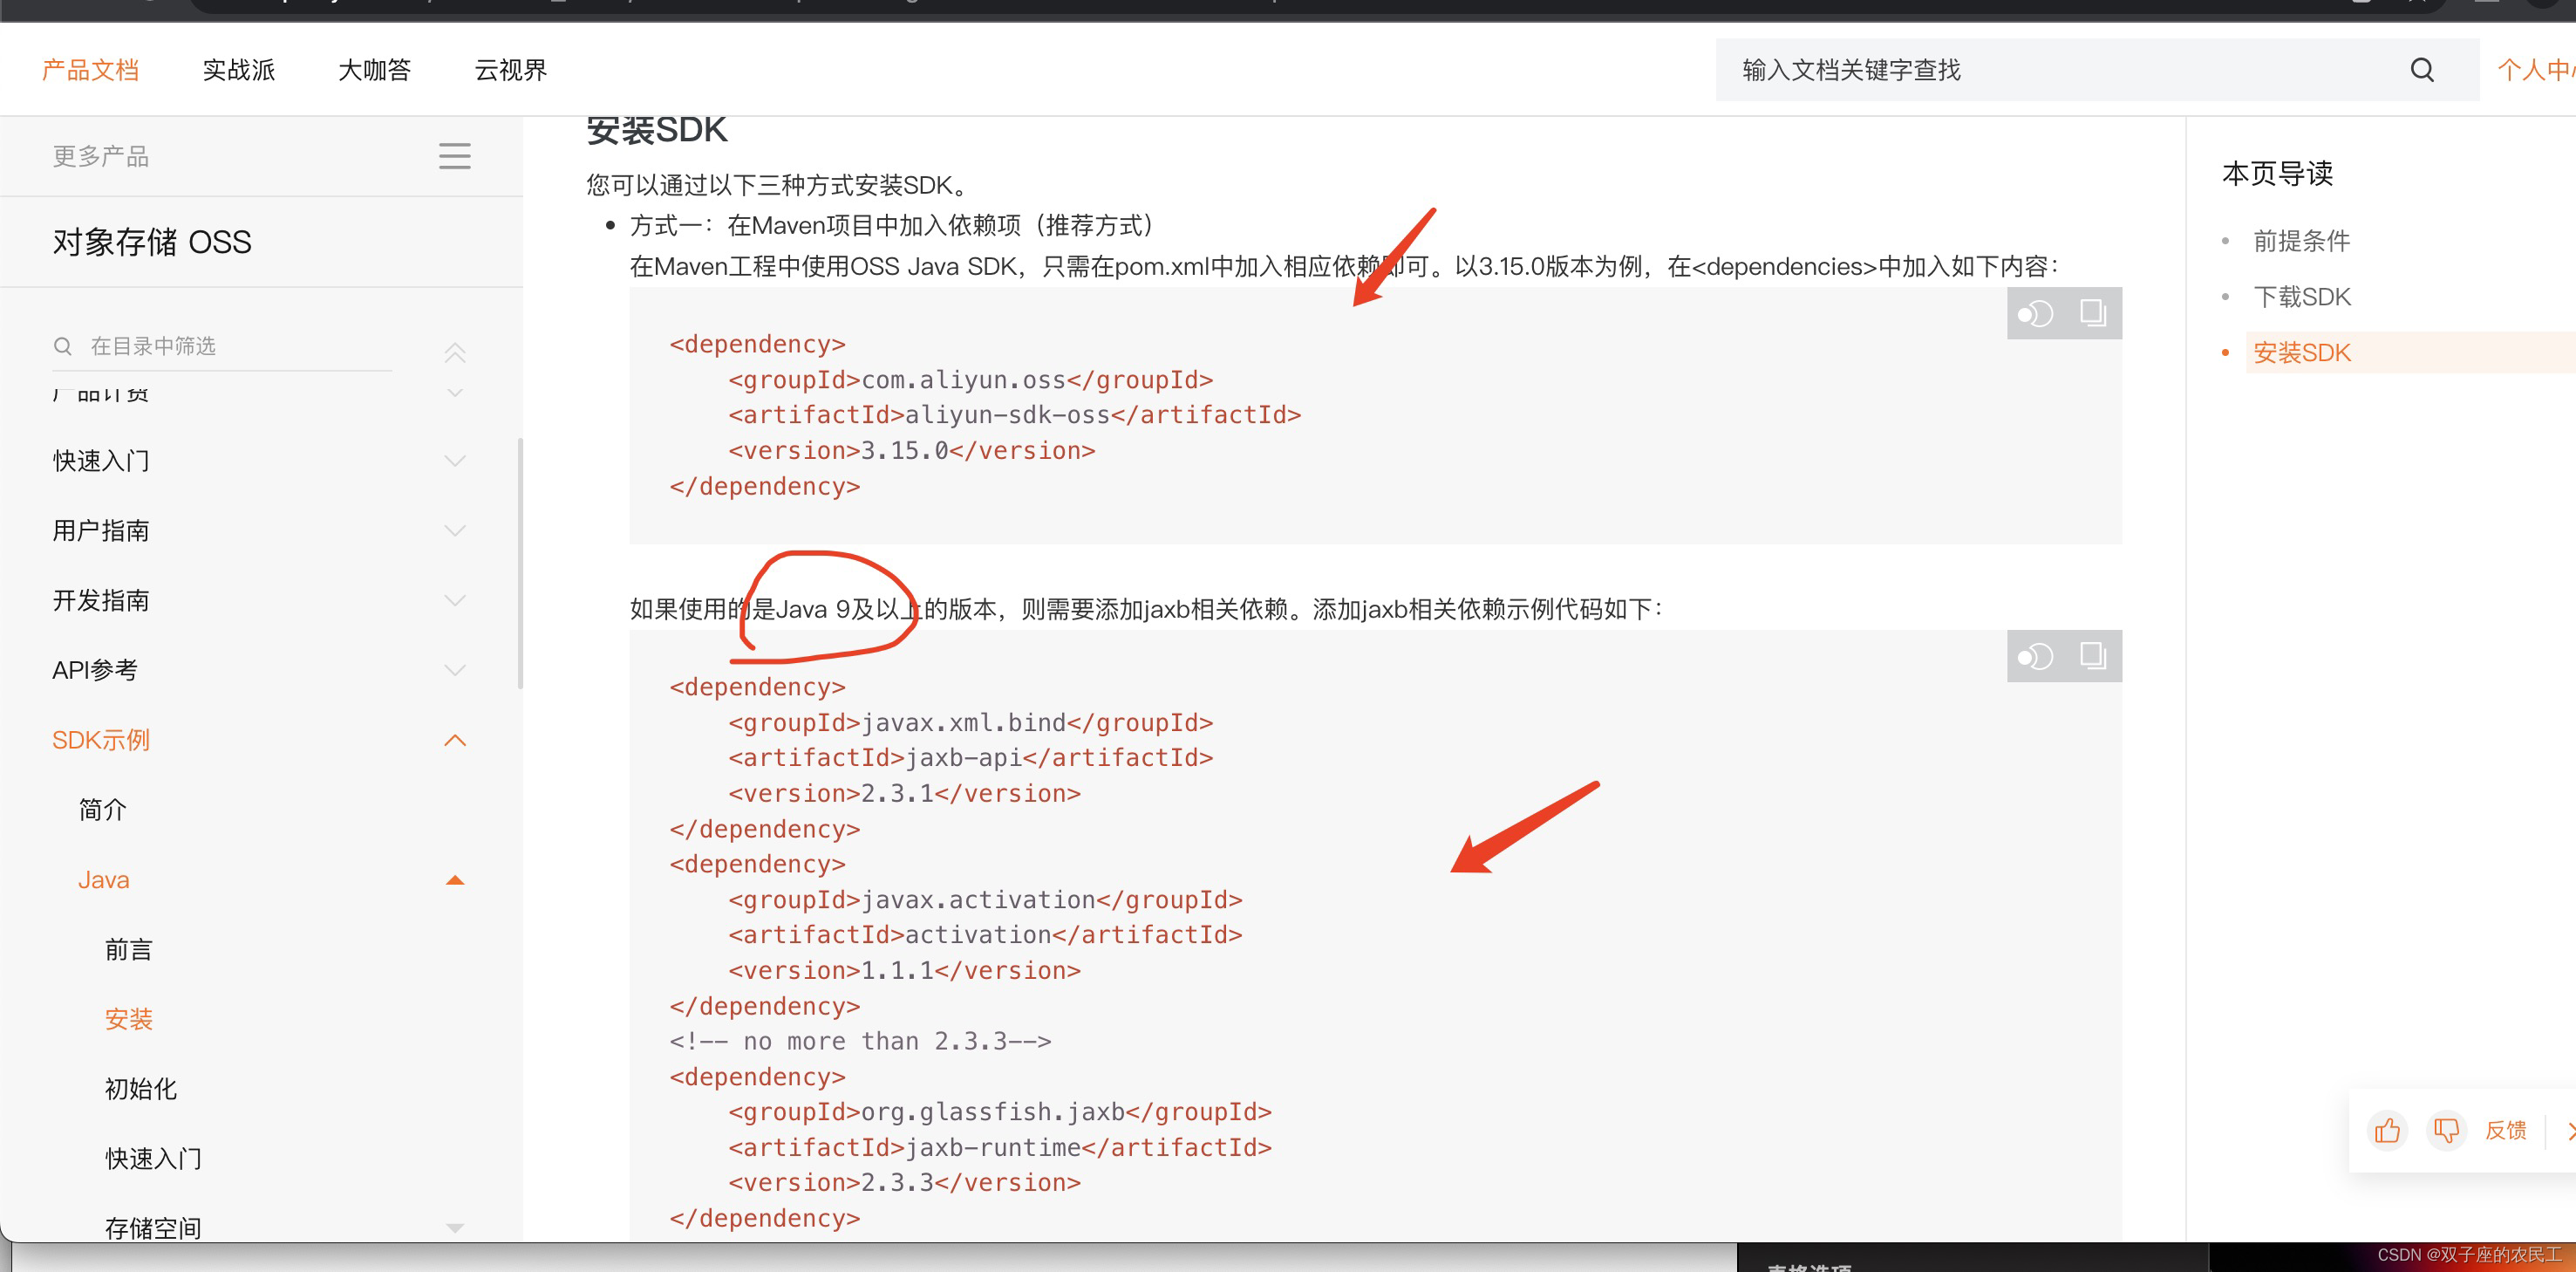Click the hamburger icon beside 更多产品
Viewport: 2576px width, 1272px height.
[x=455, y=156]
